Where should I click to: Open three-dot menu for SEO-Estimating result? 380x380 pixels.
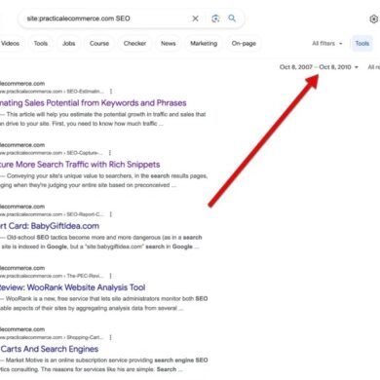click(111, 92)
